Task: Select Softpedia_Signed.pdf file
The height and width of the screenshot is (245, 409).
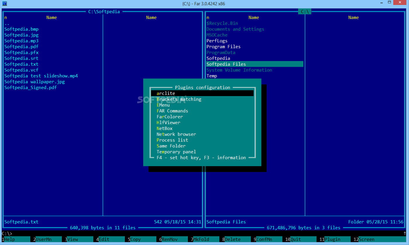Action: click(31, 87)
